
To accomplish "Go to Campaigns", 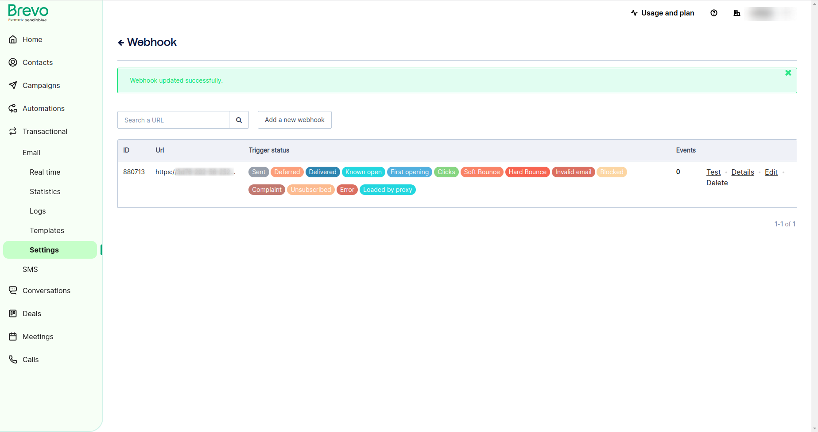I will click(x=41, y=85).
